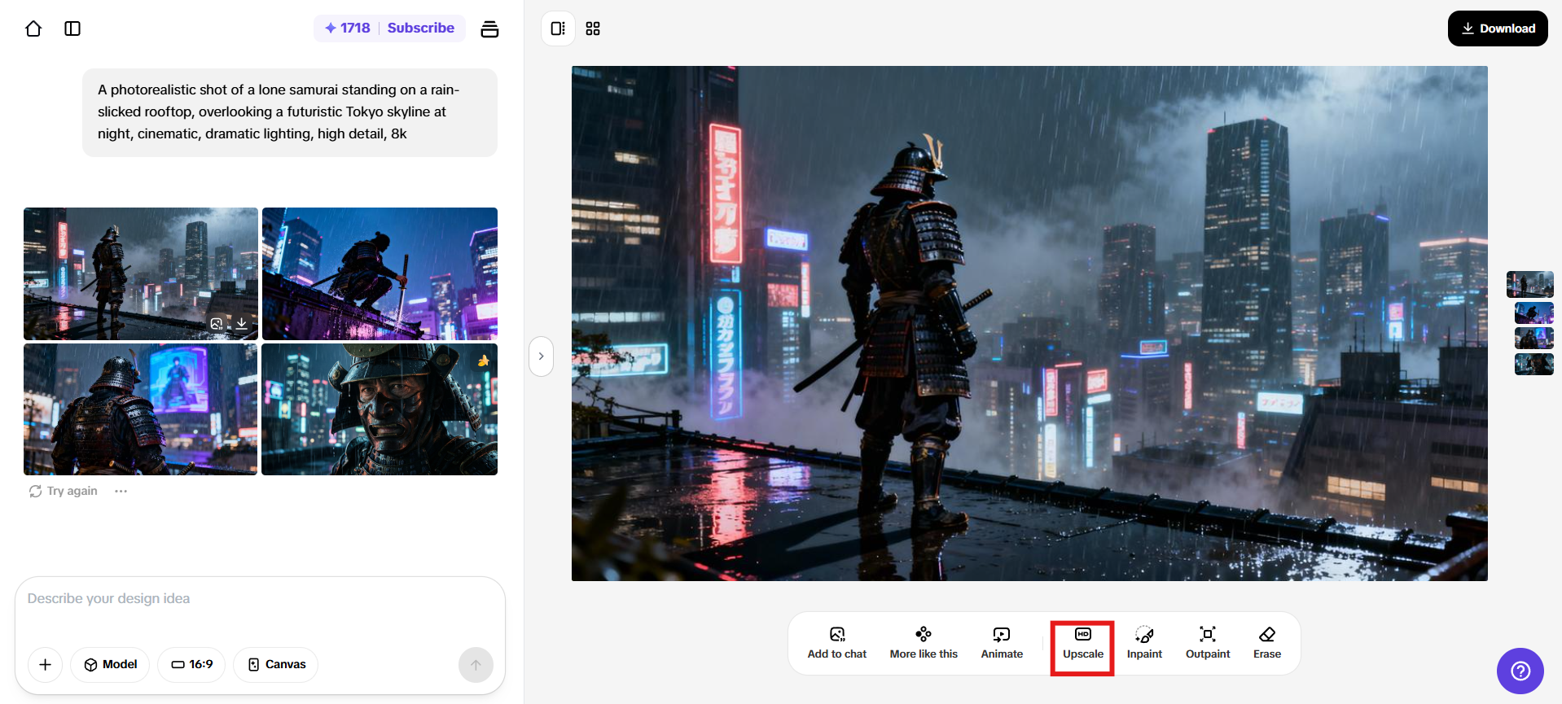
Task: Open the samurai facing billboard result
Action: [141, 409]
